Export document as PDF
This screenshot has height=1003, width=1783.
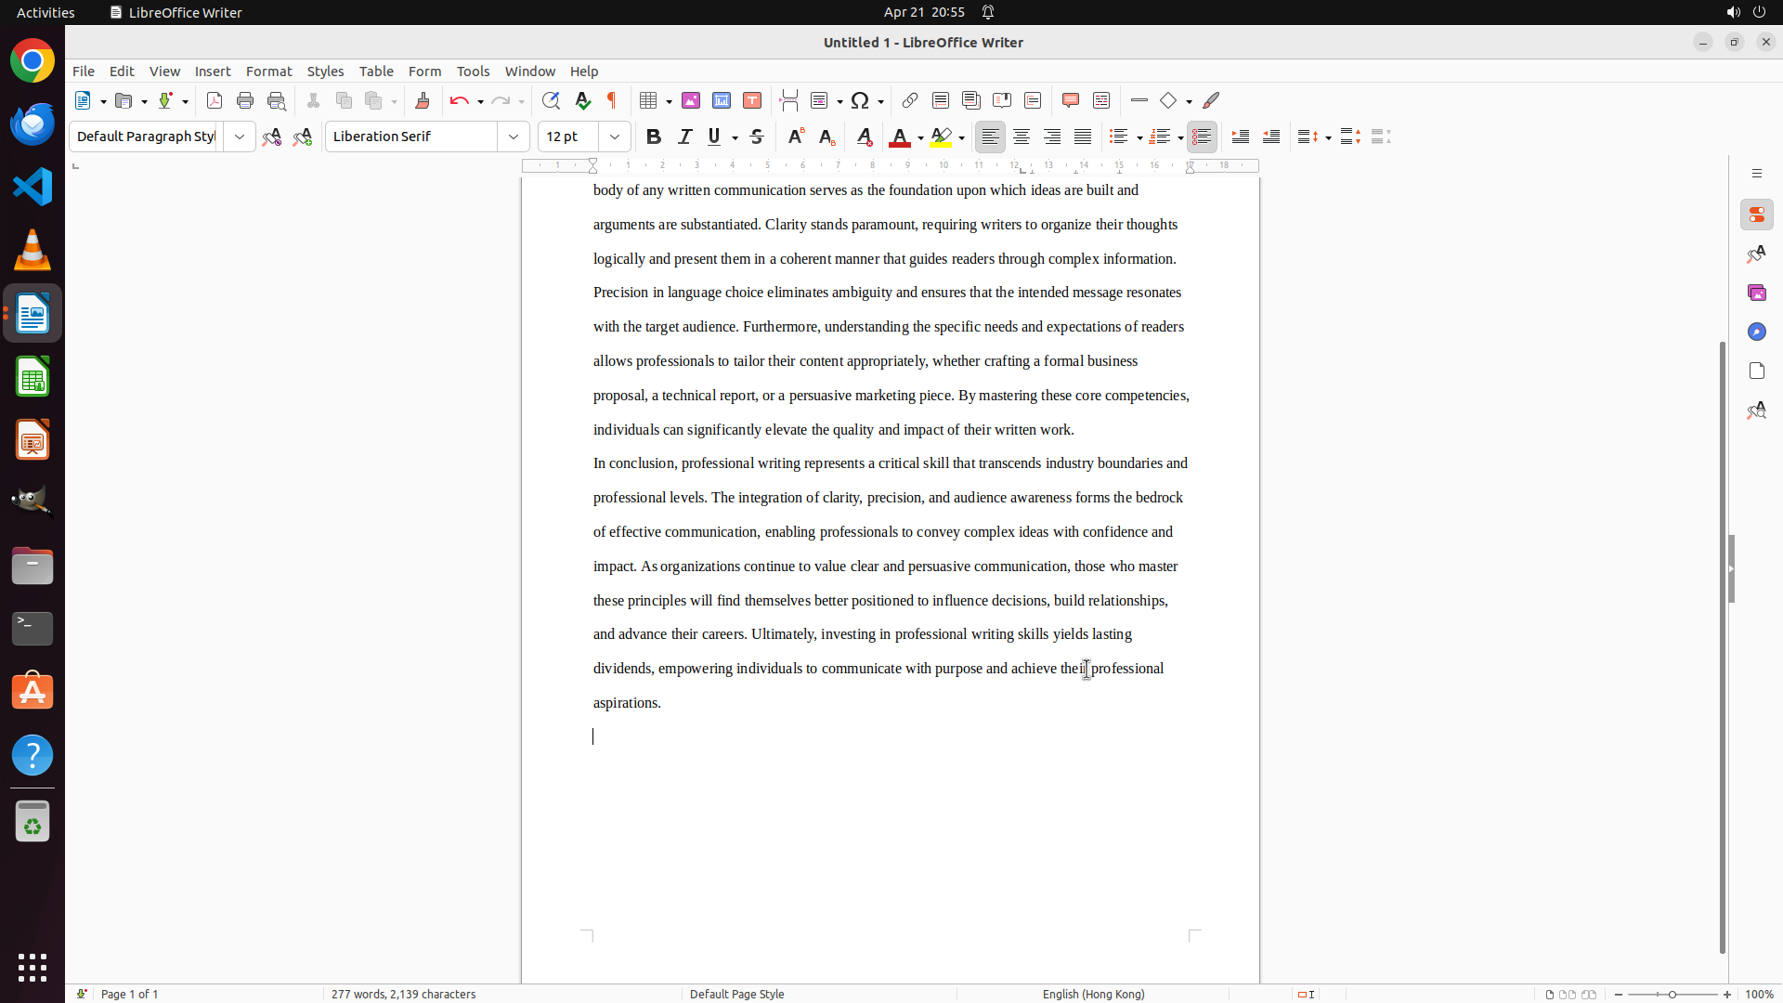point(215,100)
